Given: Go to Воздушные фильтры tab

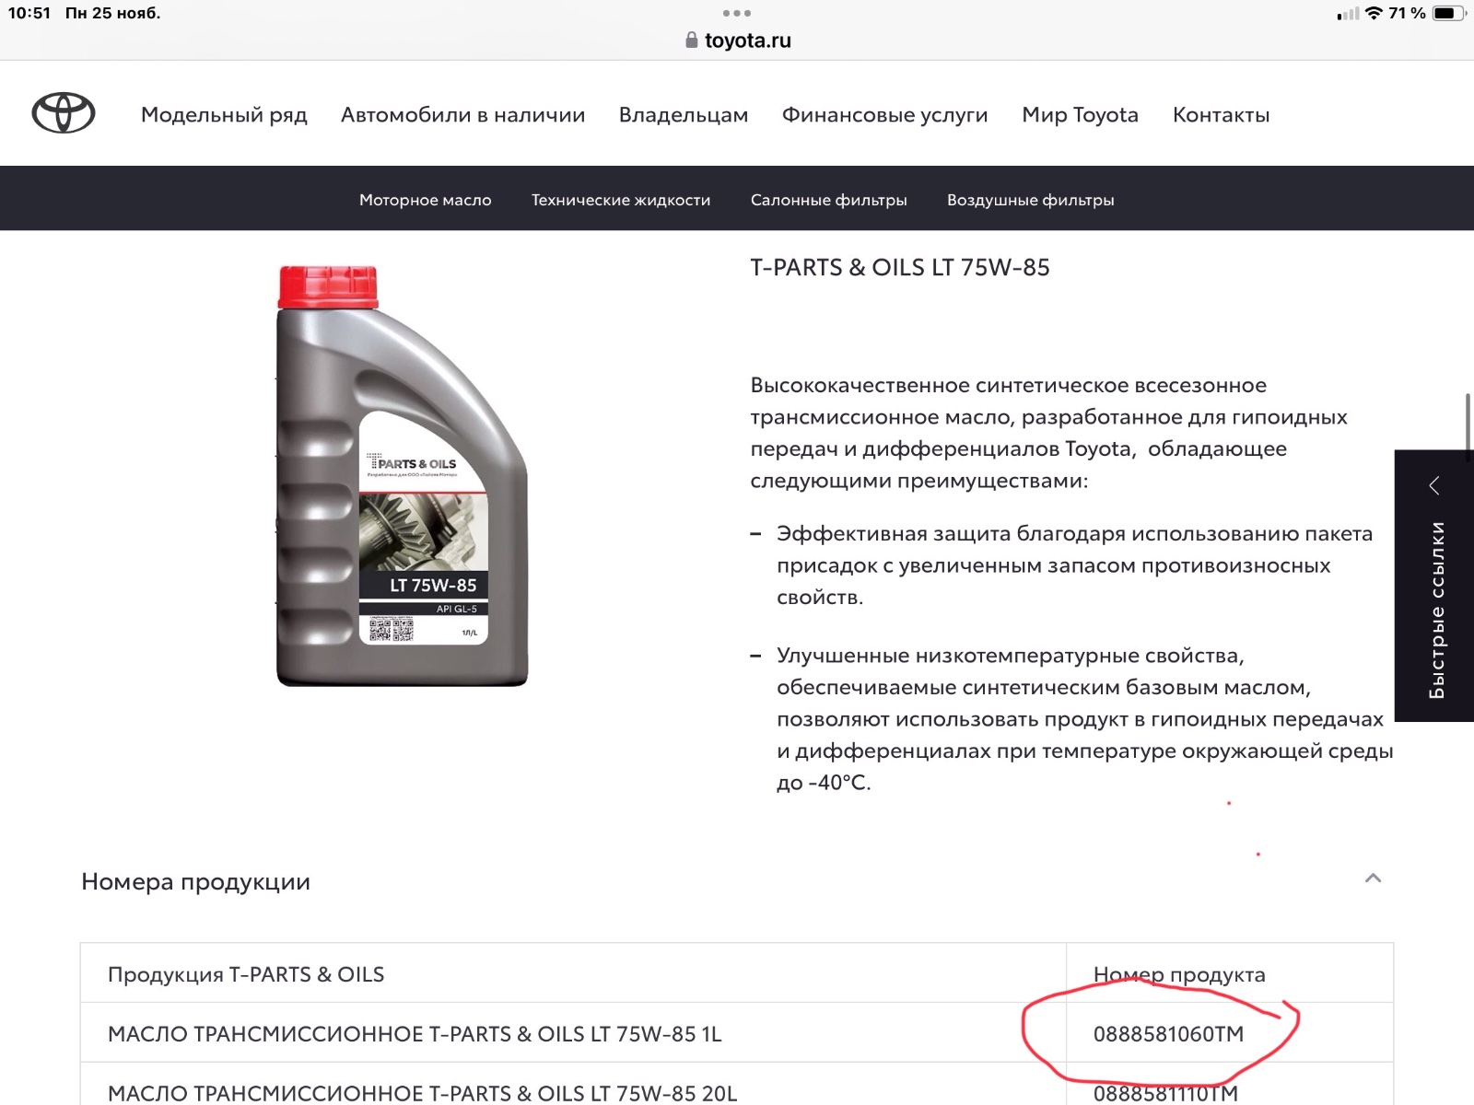Looking at the screenshot, I should (x=1031, y=200).
